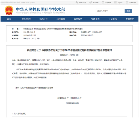
Task: Click the Ministry of Science and Technology English subtitle
Action: coord(41,13)
